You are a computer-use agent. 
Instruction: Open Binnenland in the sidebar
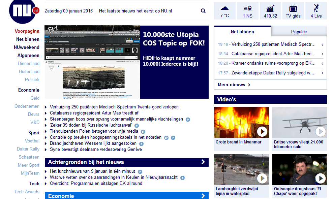click(29, 63)
